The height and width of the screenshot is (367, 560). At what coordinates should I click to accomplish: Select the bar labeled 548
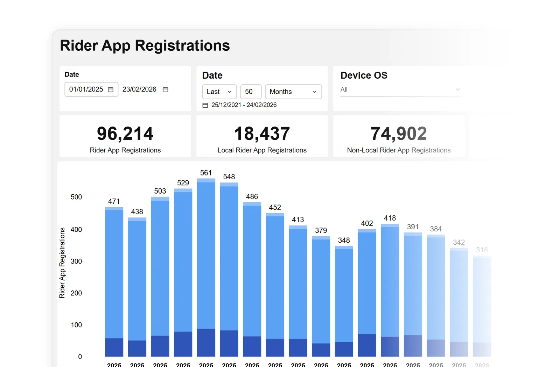(x=229, y=269)
